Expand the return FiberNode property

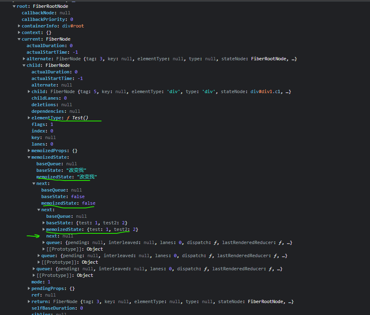pos(29,302)
